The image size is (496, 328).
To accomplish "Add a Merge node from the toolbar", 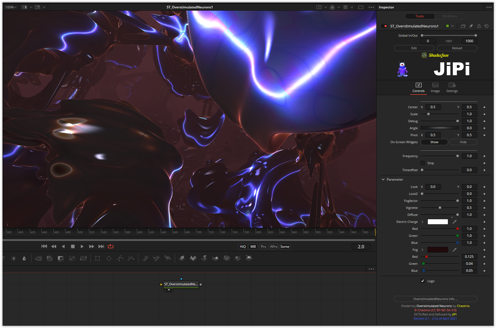I will click(x=38, y=258).
